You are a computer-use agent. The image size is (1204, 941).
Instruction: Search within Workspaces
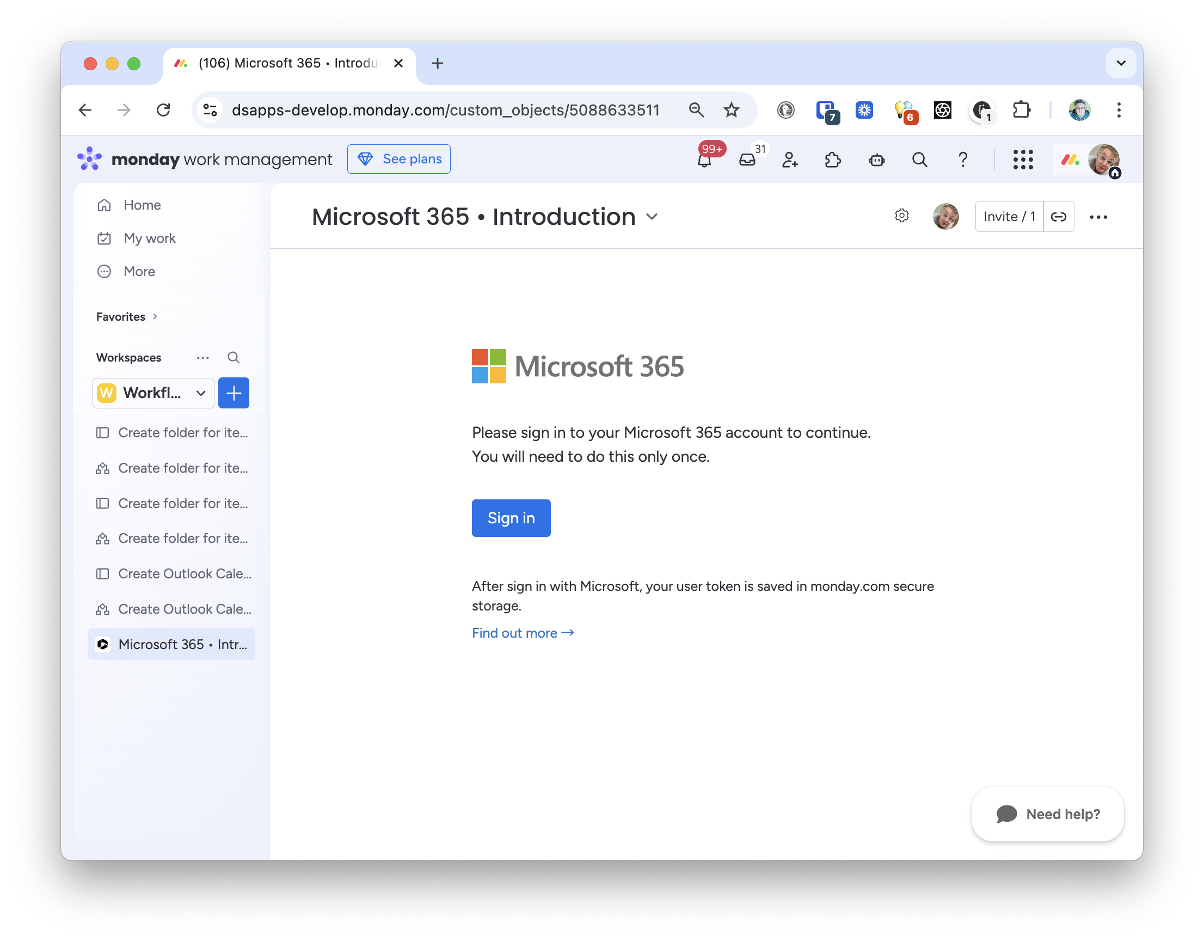[x=234, y=357]
